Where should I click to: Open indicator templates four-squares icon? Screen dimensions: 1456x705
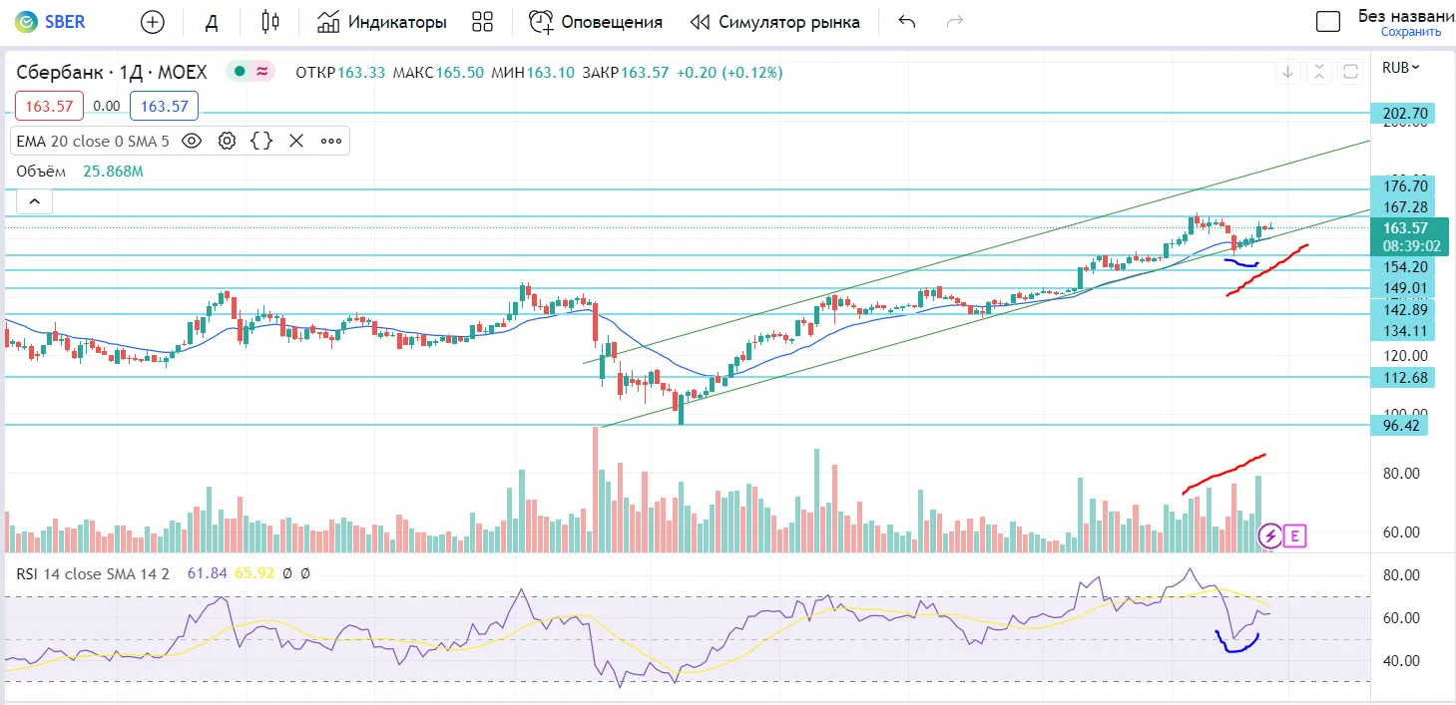pyautogui.click(x=483, y=22)
